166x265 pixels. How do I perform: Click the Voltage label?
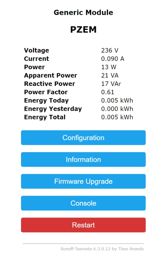click(x=36, y=50)
